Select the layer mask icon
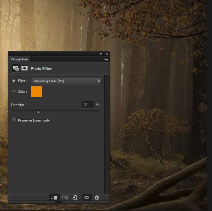Viewport: 212px width, 211px height. [x=24, y=68]
